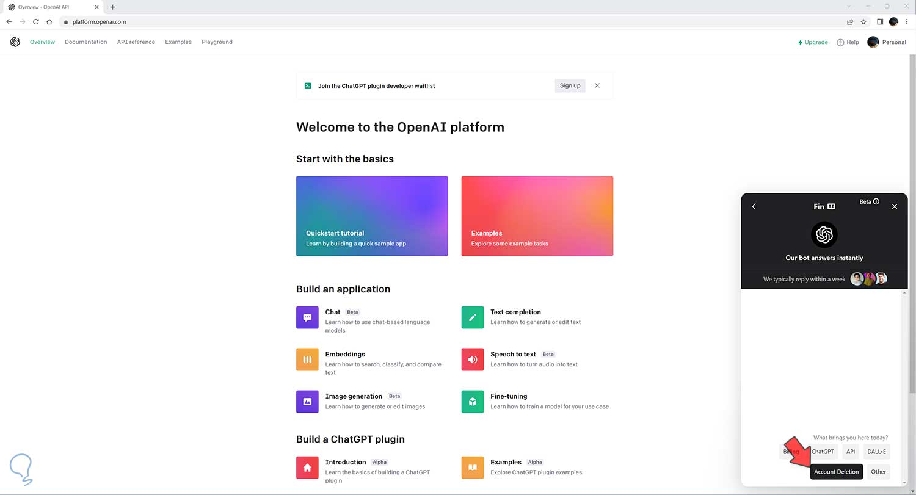Viewport: 916px width, 495px height.
Task: Choose the API topic in chat widget
Action: [851, 452]
